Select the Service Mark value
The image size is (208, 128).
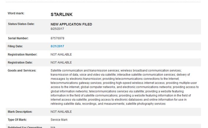point(59,120)
